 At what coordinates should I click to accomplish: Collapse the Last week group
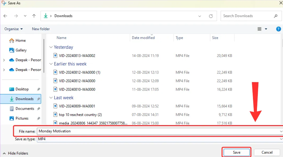click(51, 97)
